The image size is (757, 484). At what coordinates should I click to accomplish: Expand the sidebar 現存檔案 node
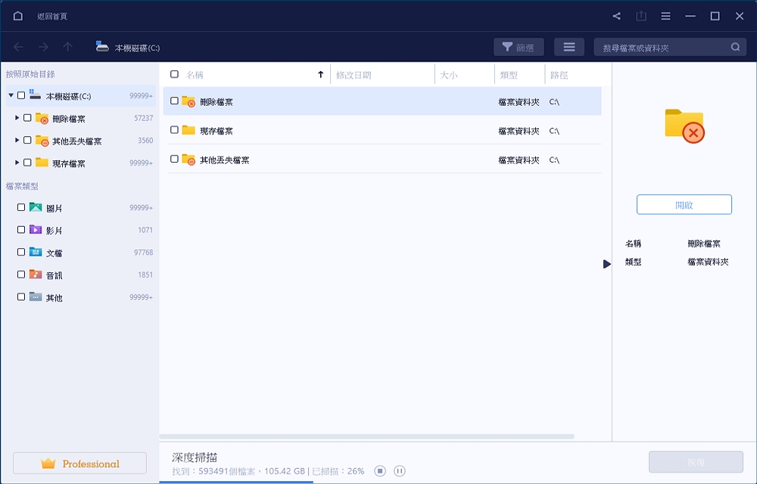tap(17, 163)
